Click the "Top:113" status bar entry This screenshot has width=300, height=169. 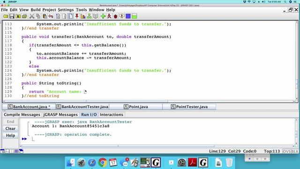click(272, 151)
